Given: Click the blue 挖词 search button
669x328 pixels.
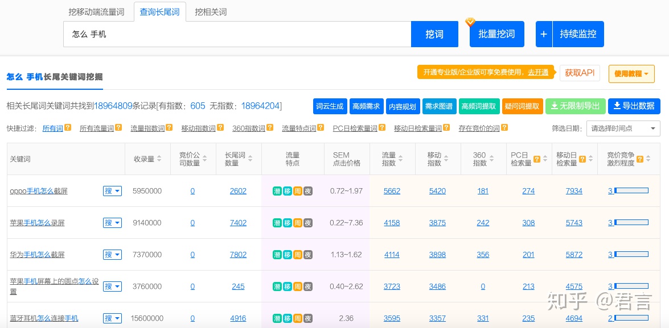Looking at the screenshot, I should coord(434,34).
